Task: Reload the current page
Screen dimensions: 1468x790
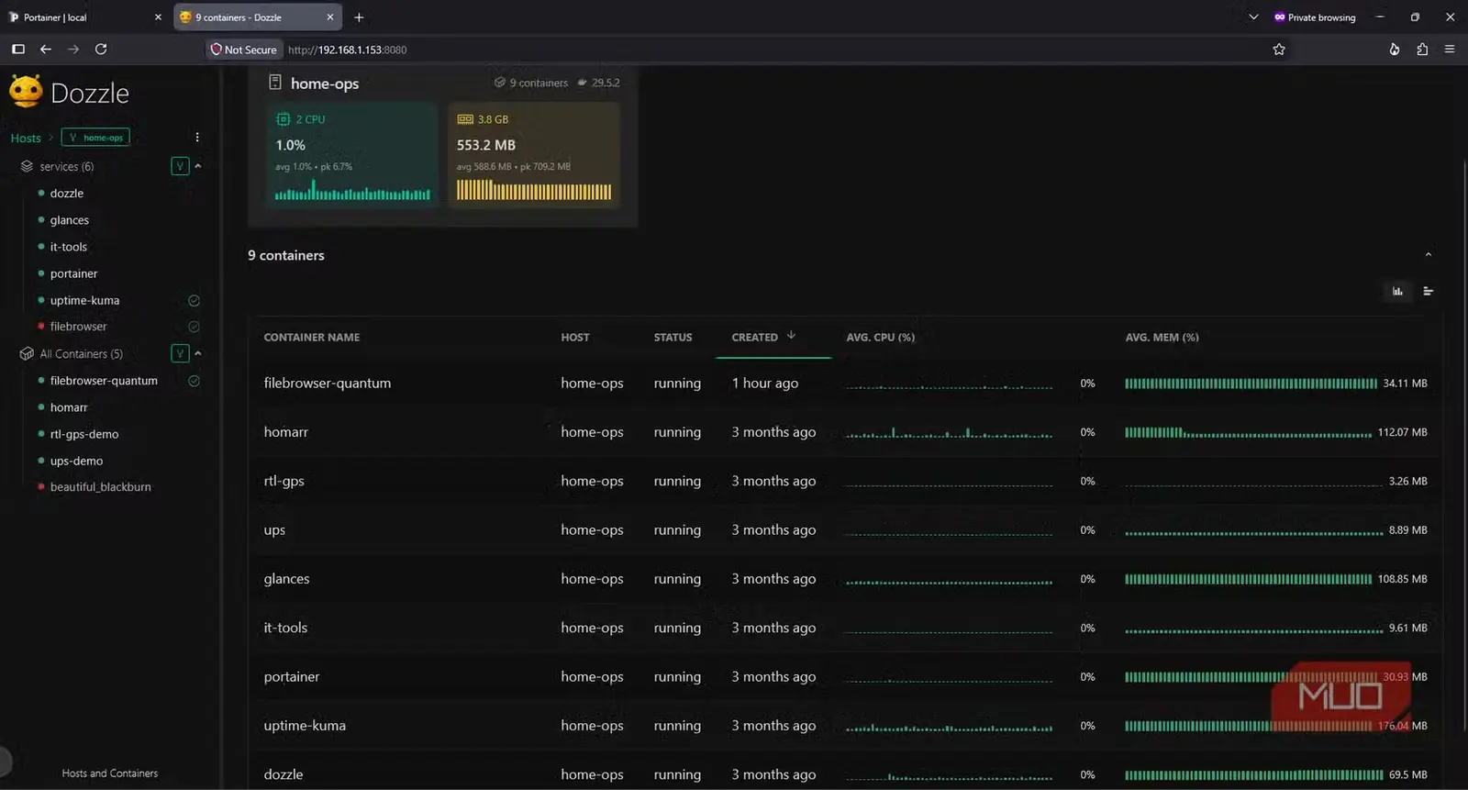Action: tap(101, 50)
